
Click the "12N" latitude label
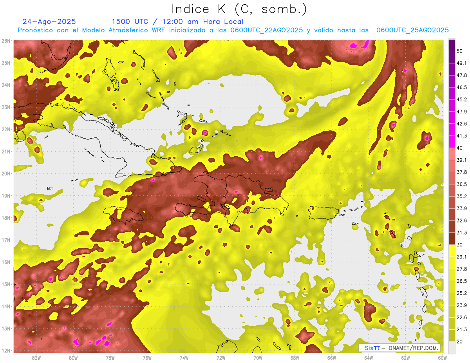[5, 350]
